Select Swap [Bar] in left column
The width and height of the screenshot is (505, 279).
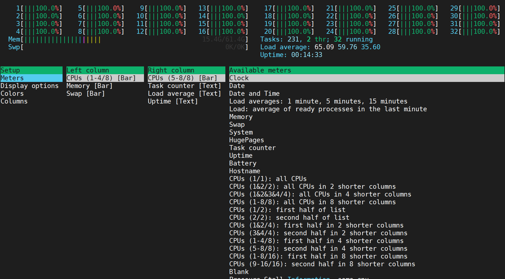tap(86, 94)
